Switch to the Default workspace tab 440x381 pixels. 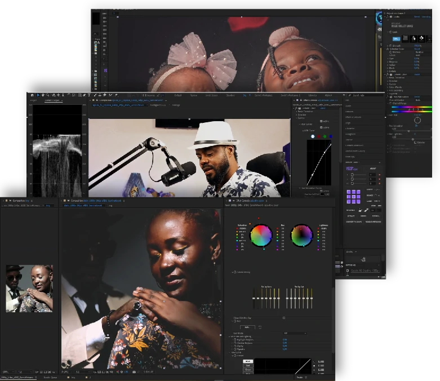(178, 95)
